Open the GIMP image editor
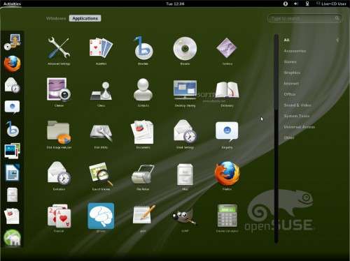 tap(184, 217)
